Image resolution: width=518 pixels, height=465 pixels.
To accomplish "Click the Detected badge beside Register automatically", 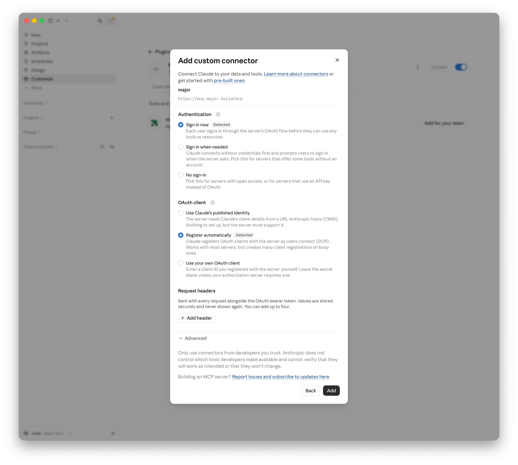I will tap(244, 235).
